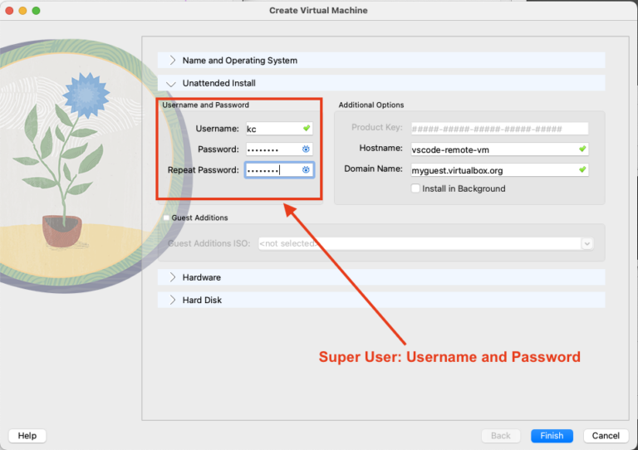
Task: Collapse the Unattended Install section
Action: [x=171, y=84]
